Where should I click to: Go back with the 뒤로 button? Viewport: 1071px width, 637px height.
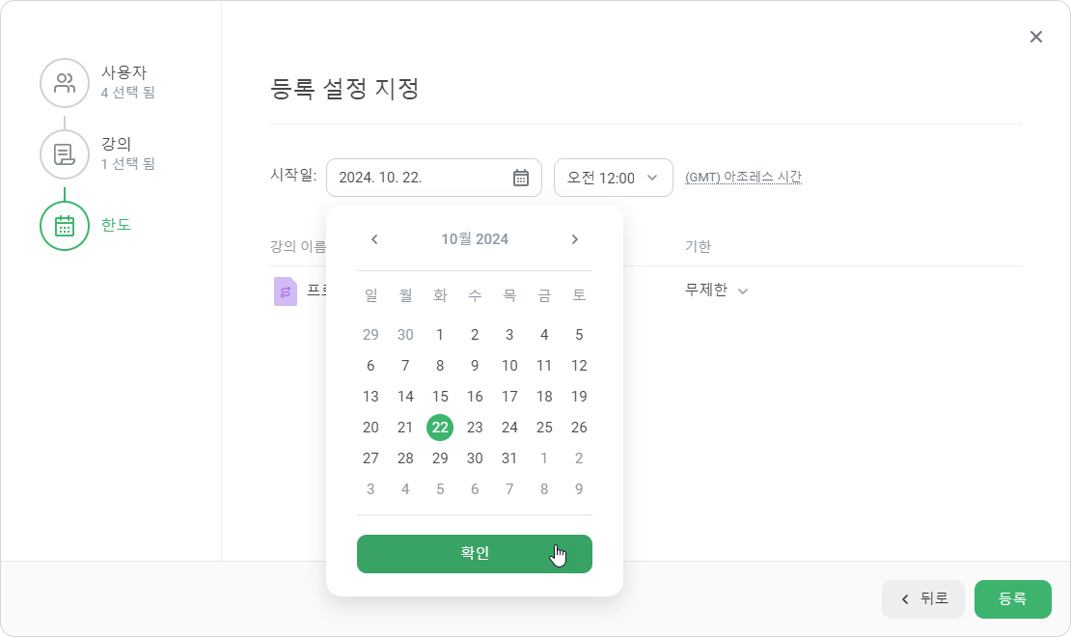point(923,599)
